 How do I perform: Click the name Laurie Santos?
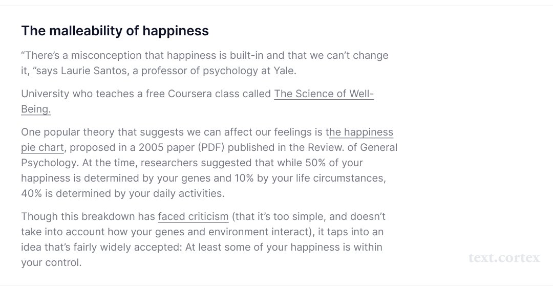94,71
